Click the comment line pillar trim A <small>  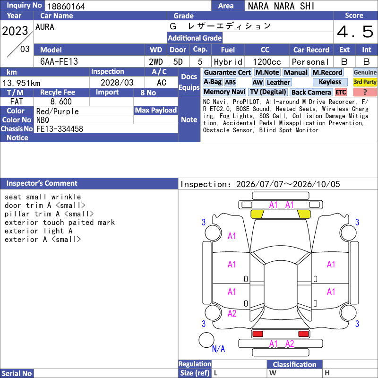[x=49, y=214]
